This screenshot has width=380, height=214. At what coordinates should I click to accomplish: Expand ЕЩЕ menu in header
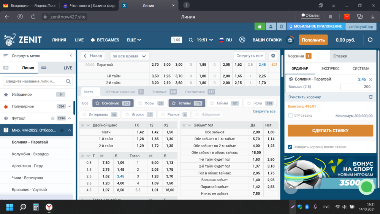pyautogui.click(x=134, y=40)
